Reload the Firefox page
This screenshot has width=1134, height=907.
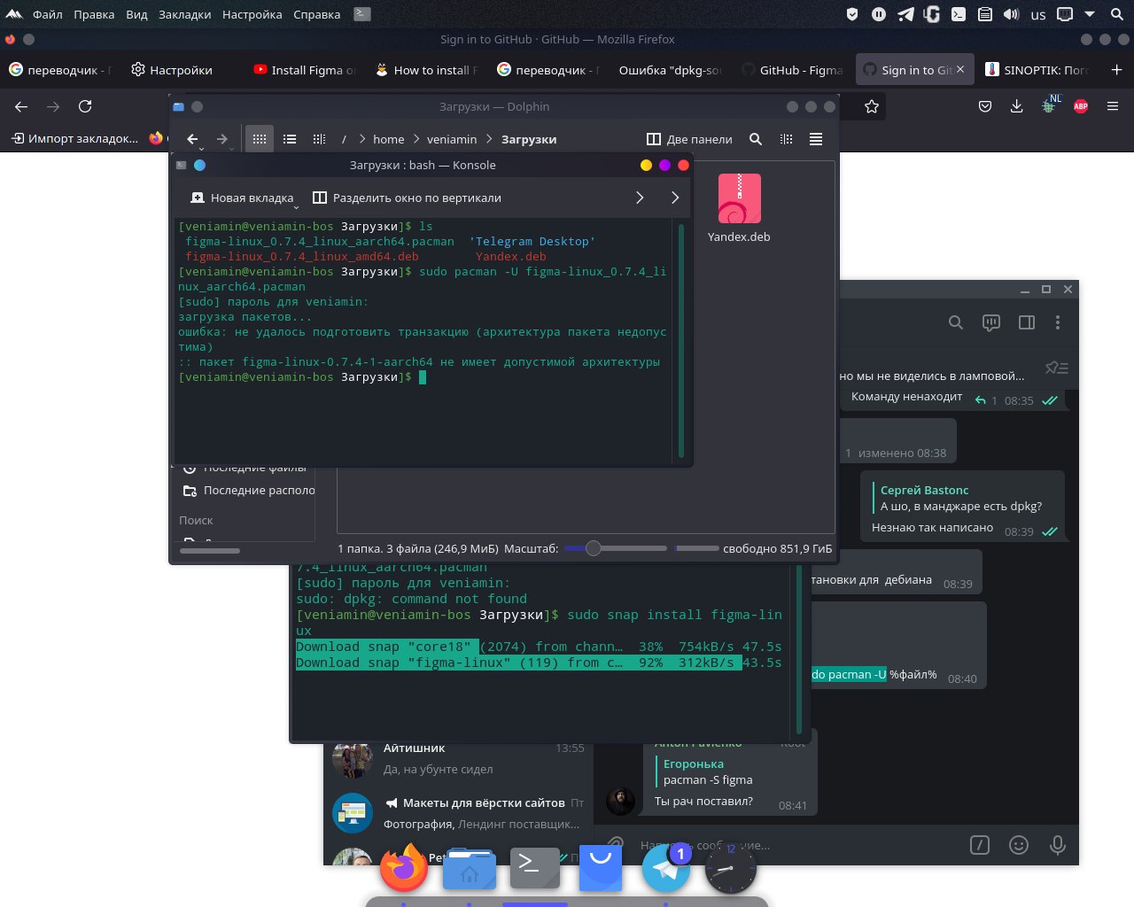[x=85, y=106]
